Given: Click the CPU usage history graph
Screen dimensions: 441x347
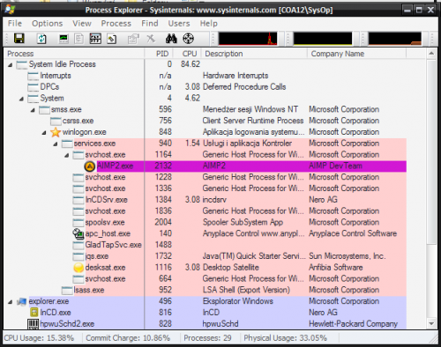Looking at the screenshot, I should coord(248,39).
